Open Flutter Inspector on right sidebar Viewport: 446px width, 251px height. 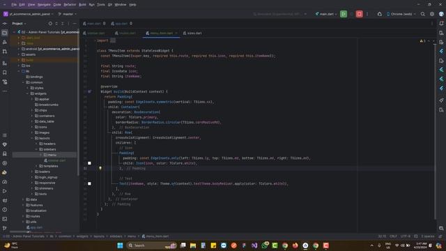441,51
